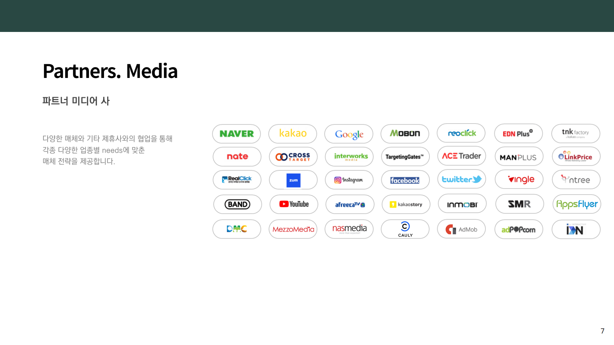
Task: Select the adPOPcom logo badge
Action: (x=519, y=229)
